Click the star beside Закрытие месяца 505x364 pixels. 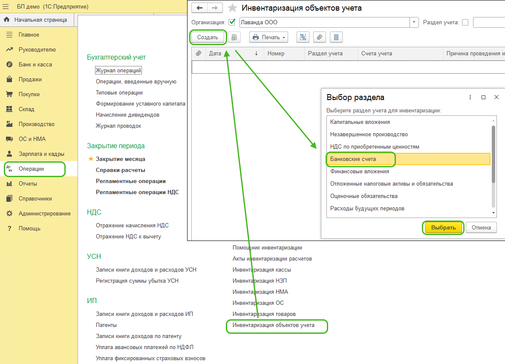pyautogui.click(x=91, y=159)
